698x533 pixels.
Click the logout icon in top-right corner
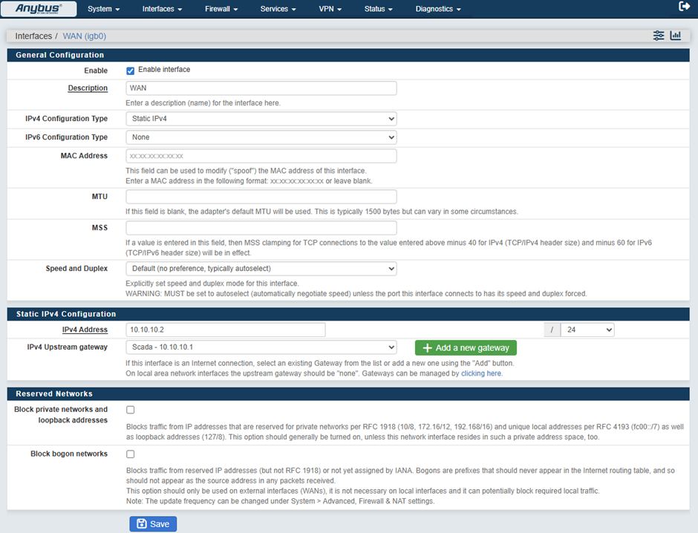pyautogui.click(x=684, y=7)
